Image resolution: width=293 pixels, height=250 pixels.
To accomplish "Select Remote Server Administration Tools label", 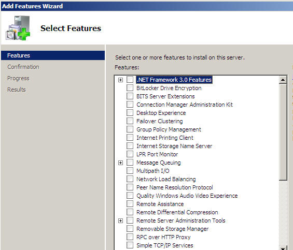I will [x=181, y=220].
